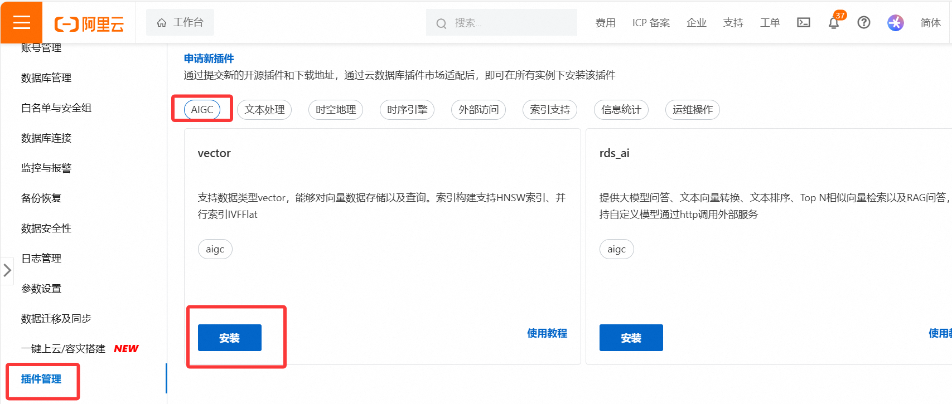Select the 文本处理 category filter
This screenshot has width=952, height=404.
click(264, 110)
